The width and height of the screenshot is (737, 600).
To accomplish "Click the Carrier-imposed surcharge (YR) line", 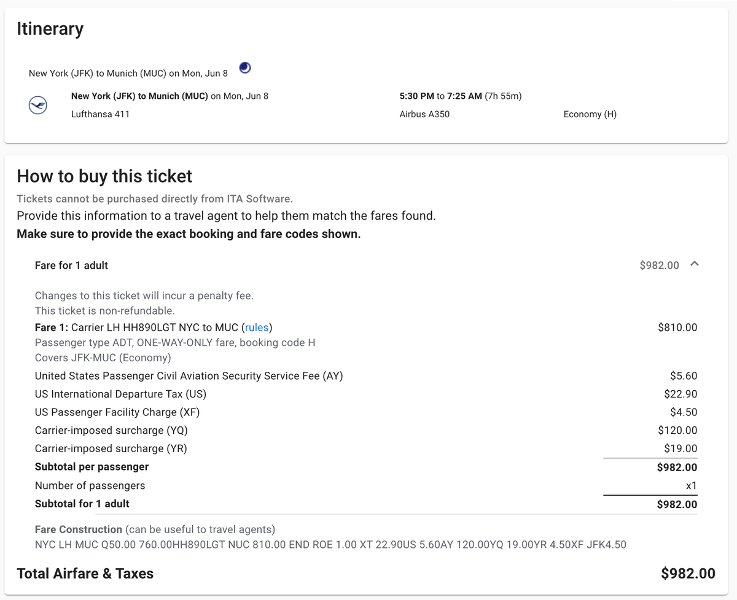I will [111, 449].
